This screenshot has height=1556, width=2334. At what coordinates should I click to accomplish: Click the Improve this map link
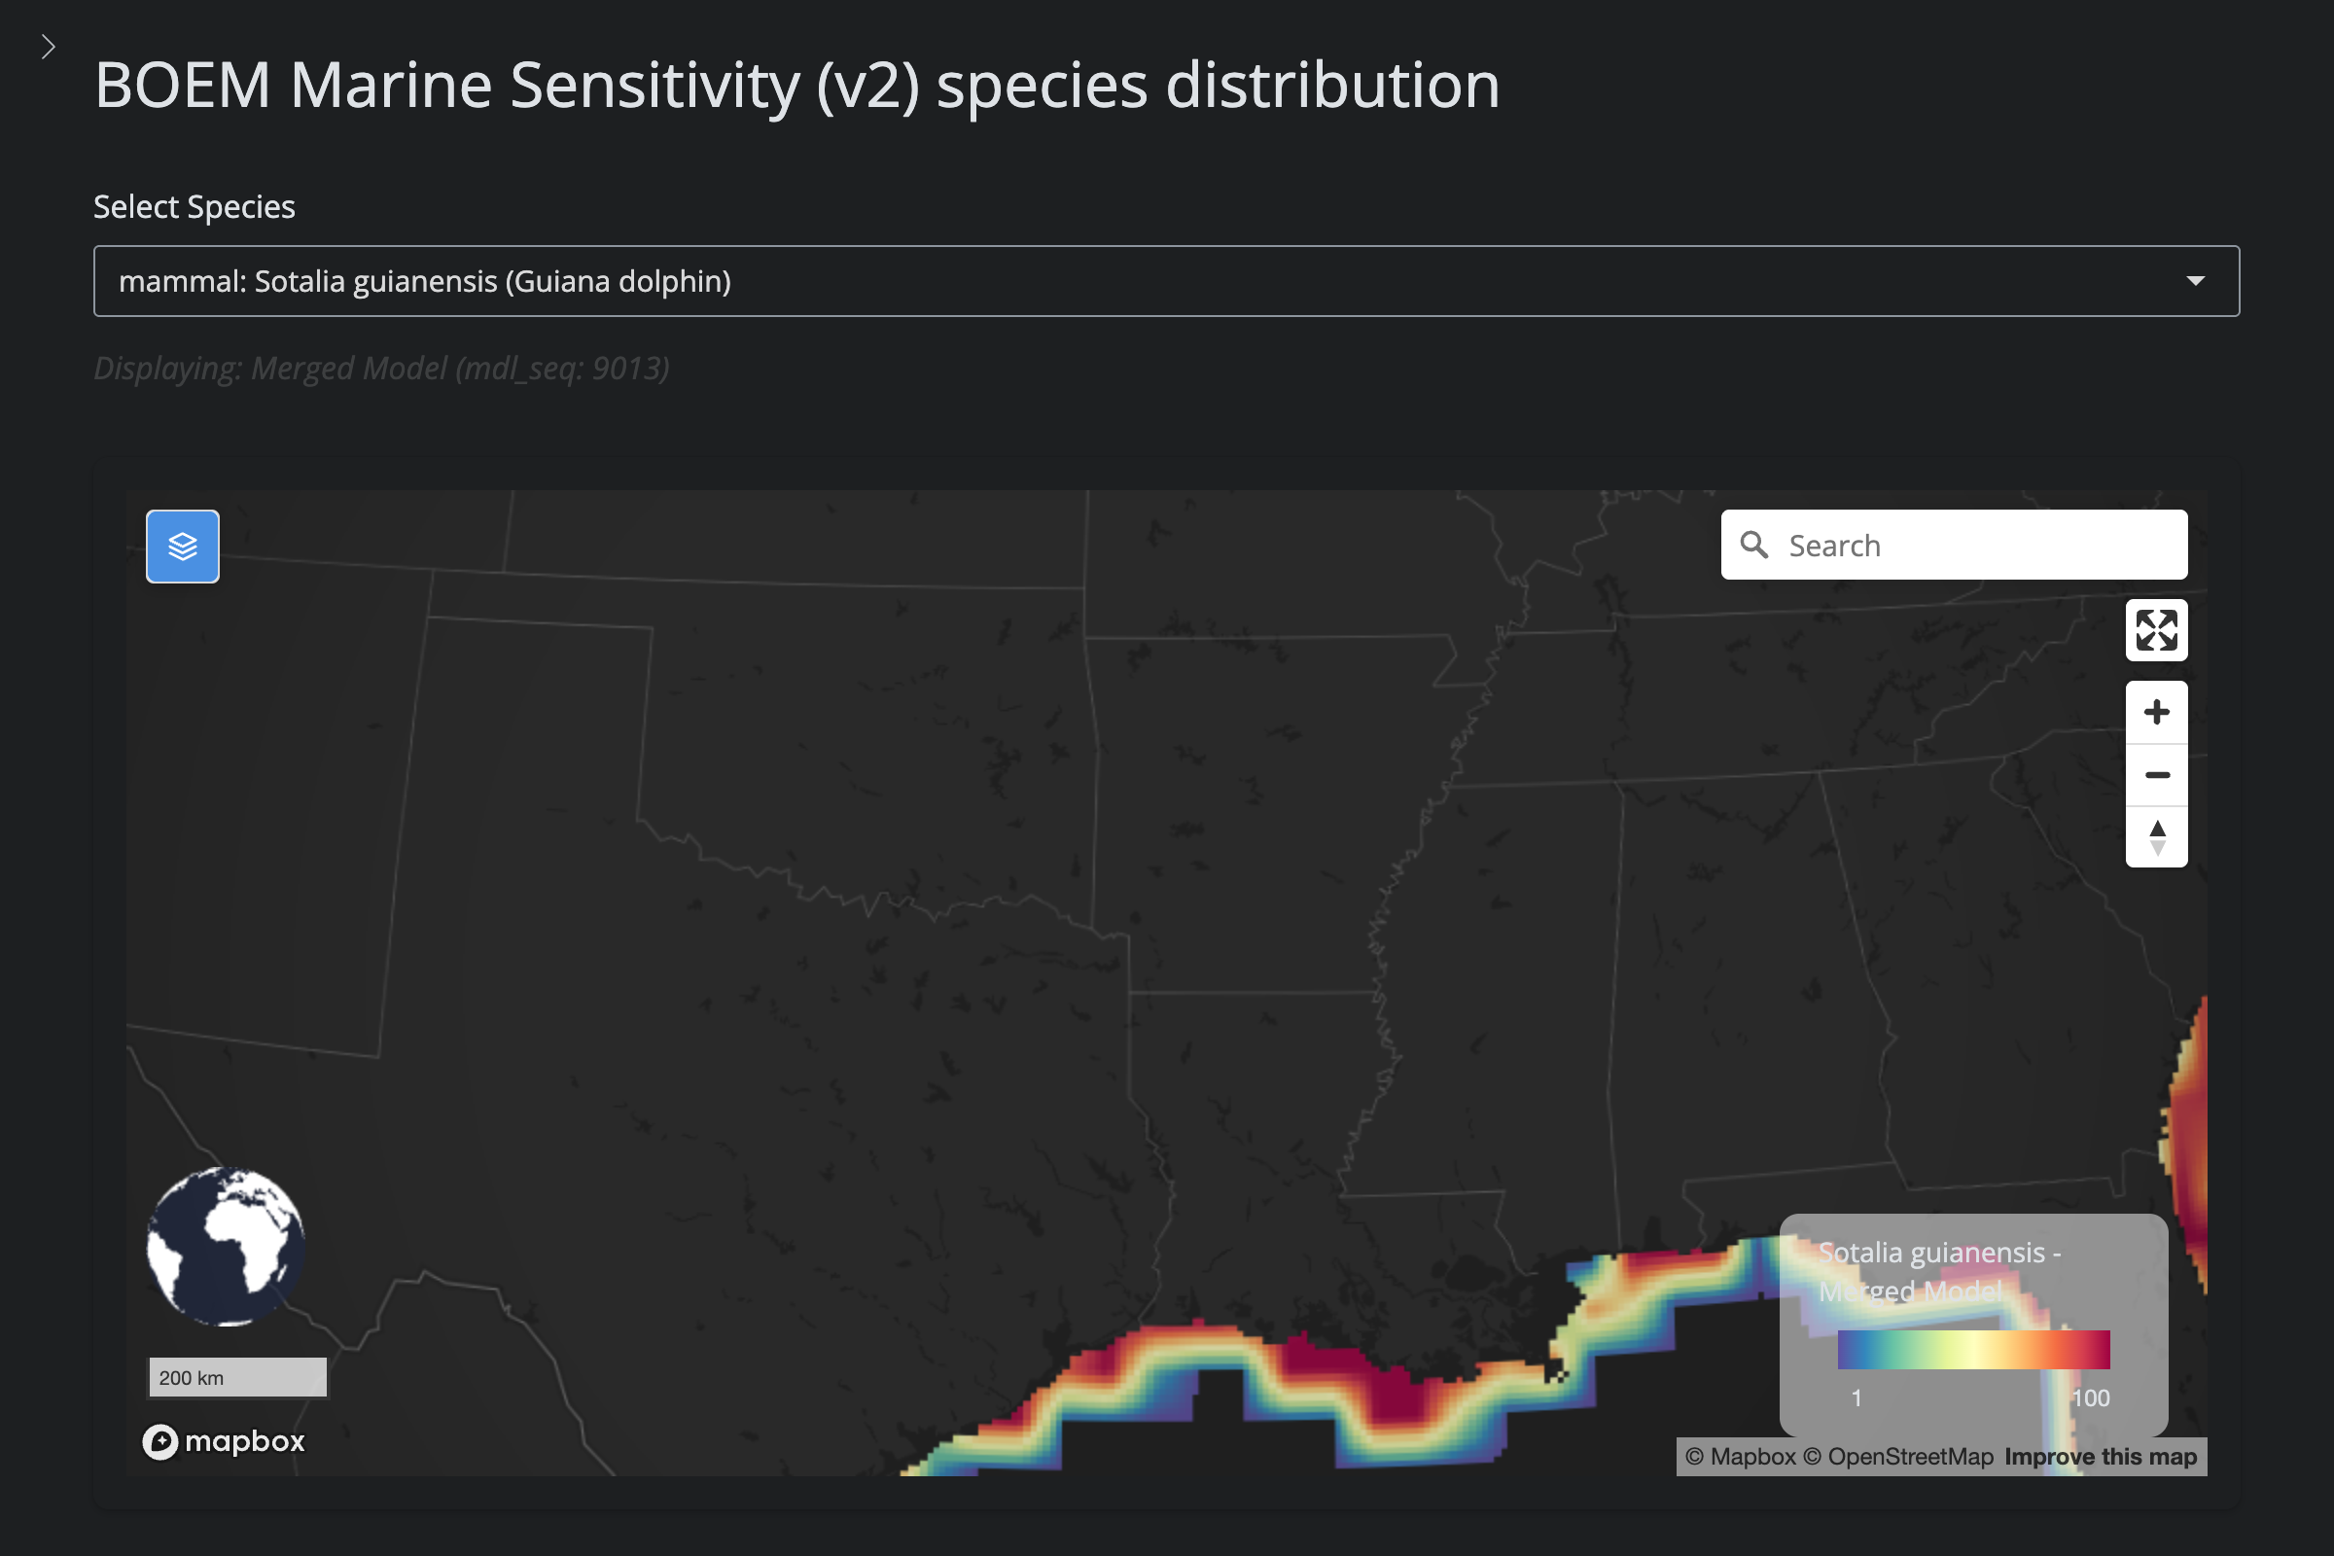point(2100,1457)
